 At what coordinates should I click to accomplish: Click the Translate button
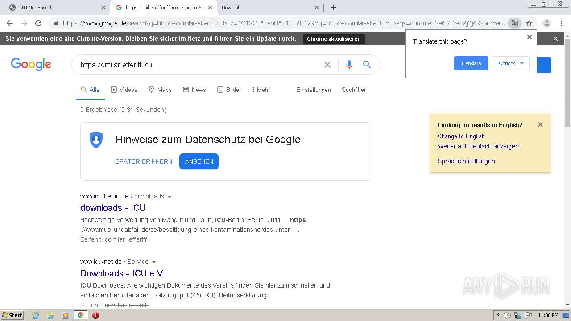471,63
